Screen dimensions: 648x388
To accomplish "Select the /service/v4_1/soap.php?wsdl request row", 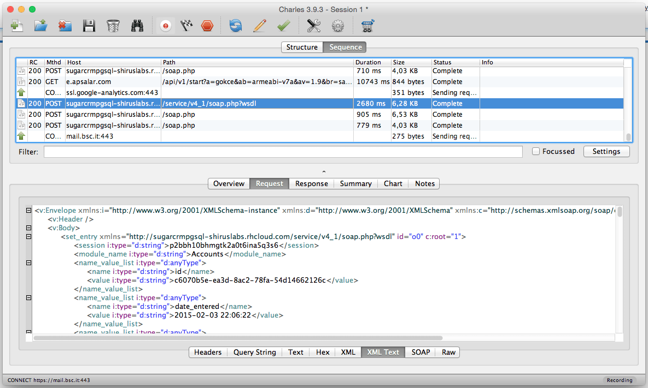I will click(320, 104).
